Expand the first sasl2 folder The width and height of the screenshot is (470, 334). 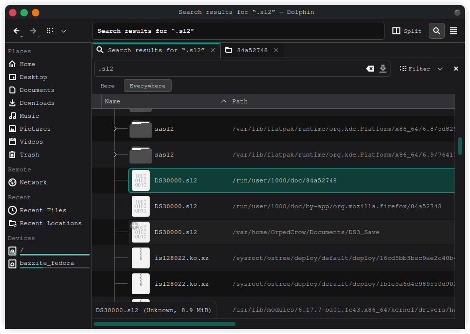click(115, 129)
